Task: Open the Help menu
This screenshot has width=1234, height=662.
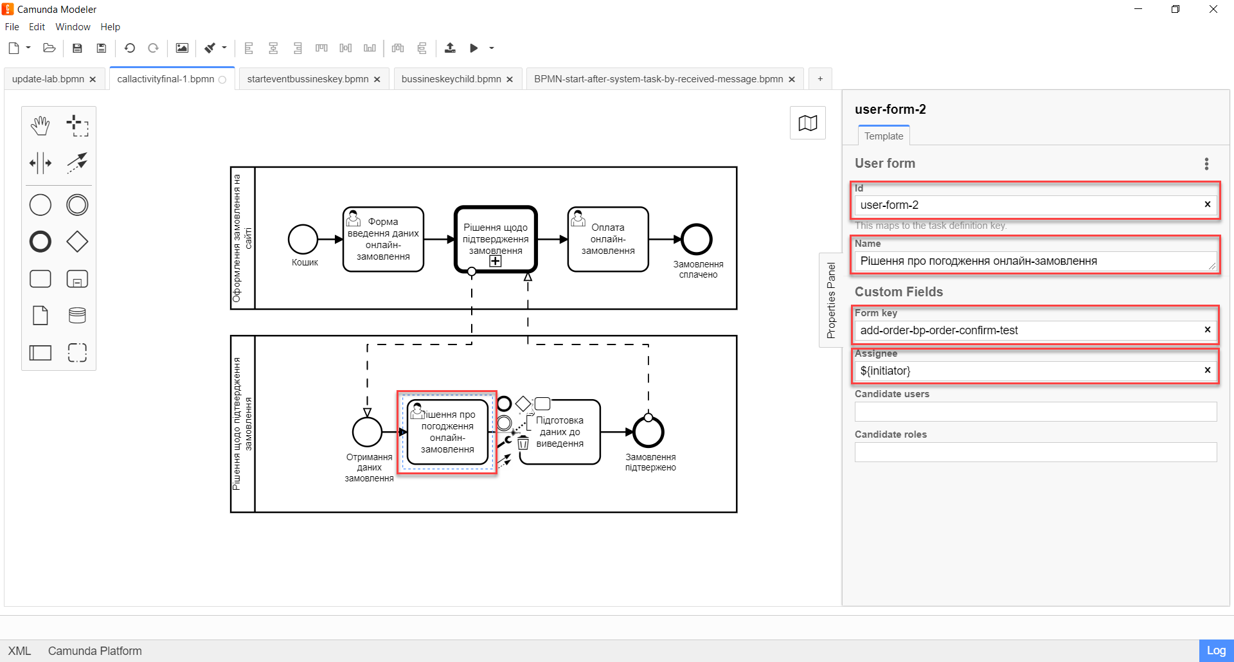Action: point(110,27)
